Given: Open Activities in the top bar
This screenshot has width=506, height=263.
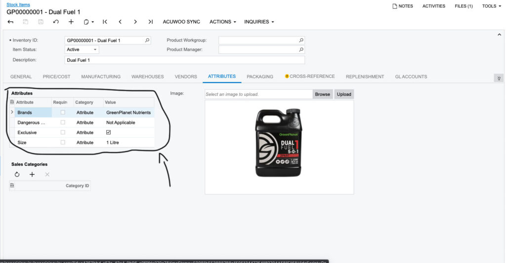Looking at the screenshot, I should coord(434,6).
